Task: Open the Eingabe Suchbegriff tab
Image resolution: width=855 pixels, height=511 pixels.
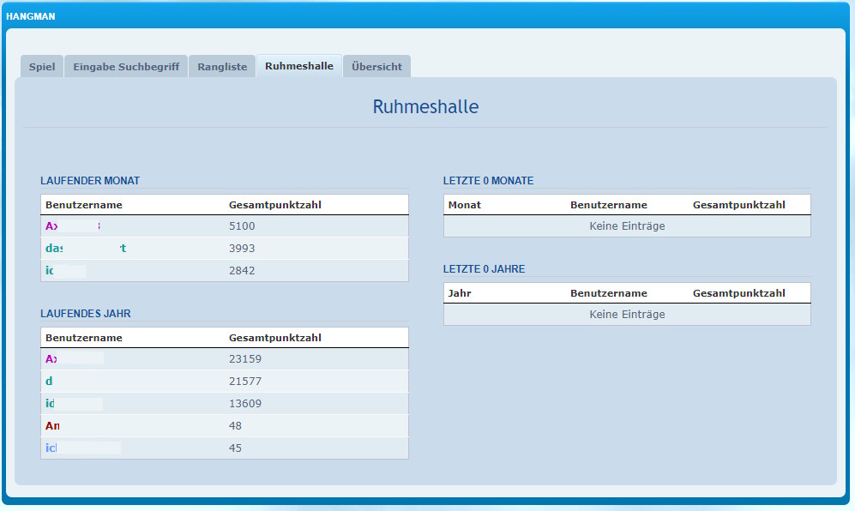Action: click(126, 67)
